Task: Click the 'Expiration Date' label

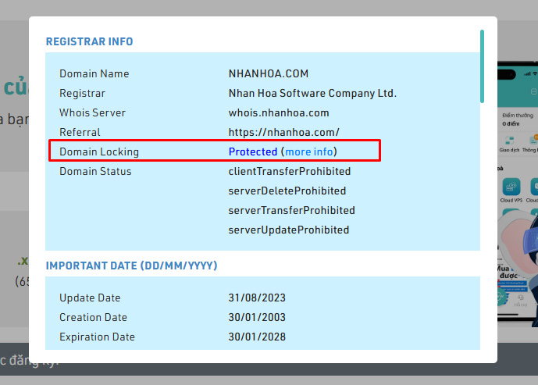Action: [97, 337]
